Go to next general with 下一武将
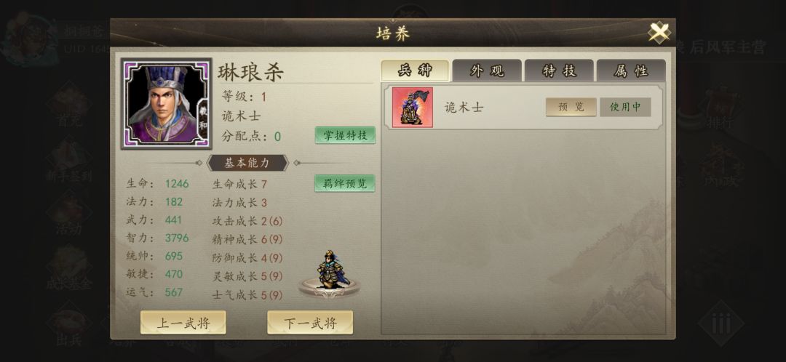 [x=310, y=323]
